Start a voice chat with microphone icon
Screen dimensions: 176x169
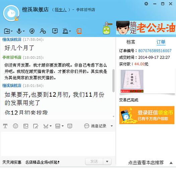point(19,31)
